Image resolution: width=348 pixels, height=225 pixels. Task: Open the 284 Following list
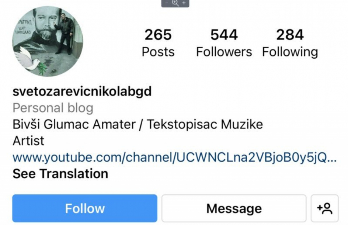point(290,43)
